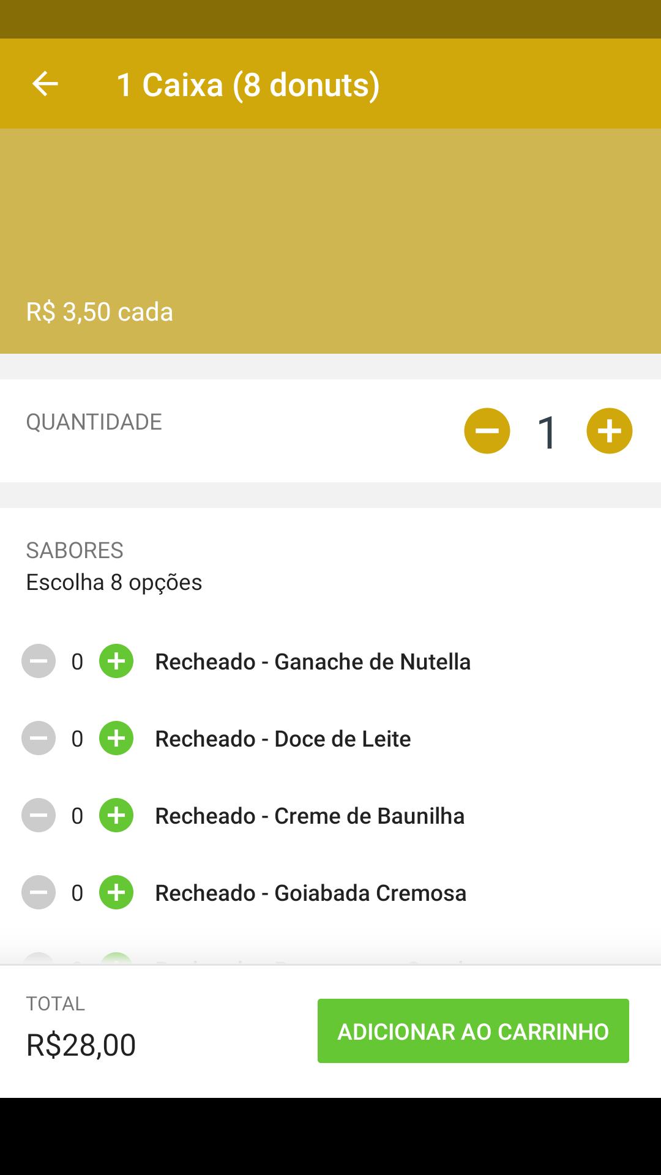Add one Ganache de Nutella donut

tap(116, 661)
